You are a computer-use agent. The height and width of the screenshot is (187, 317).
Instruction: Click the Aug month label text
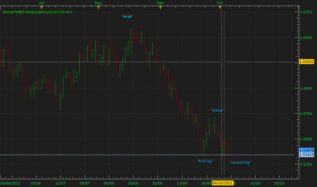(x=98, y=3)
